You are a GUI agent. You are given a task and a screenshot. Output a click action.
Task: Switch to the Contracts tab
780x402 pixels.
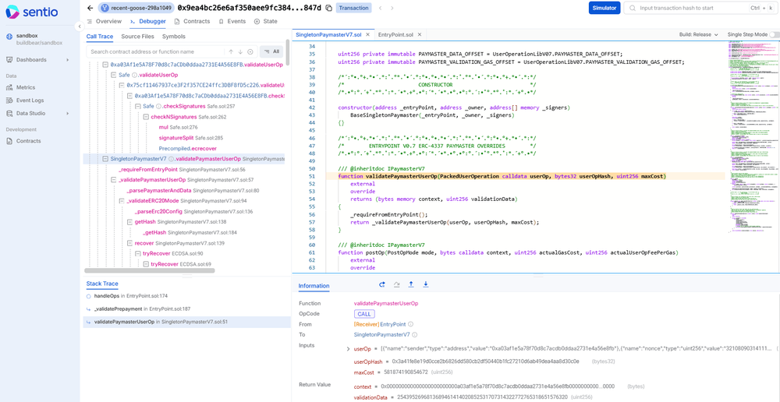pos(192,21)
